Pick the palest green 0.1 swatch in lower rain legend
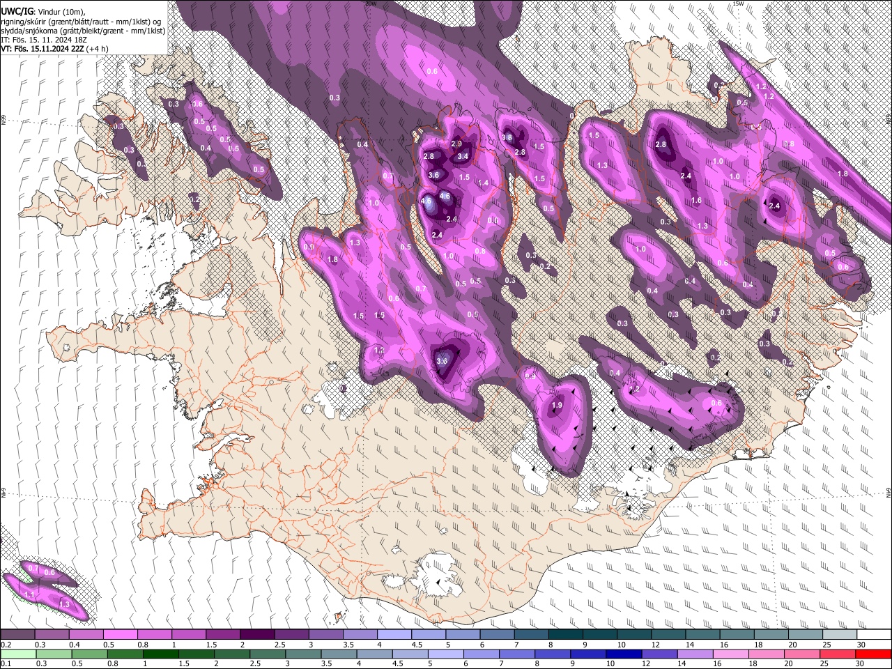Image resolution: width=892 pixels, height=669 pixels. coord(18,654)
